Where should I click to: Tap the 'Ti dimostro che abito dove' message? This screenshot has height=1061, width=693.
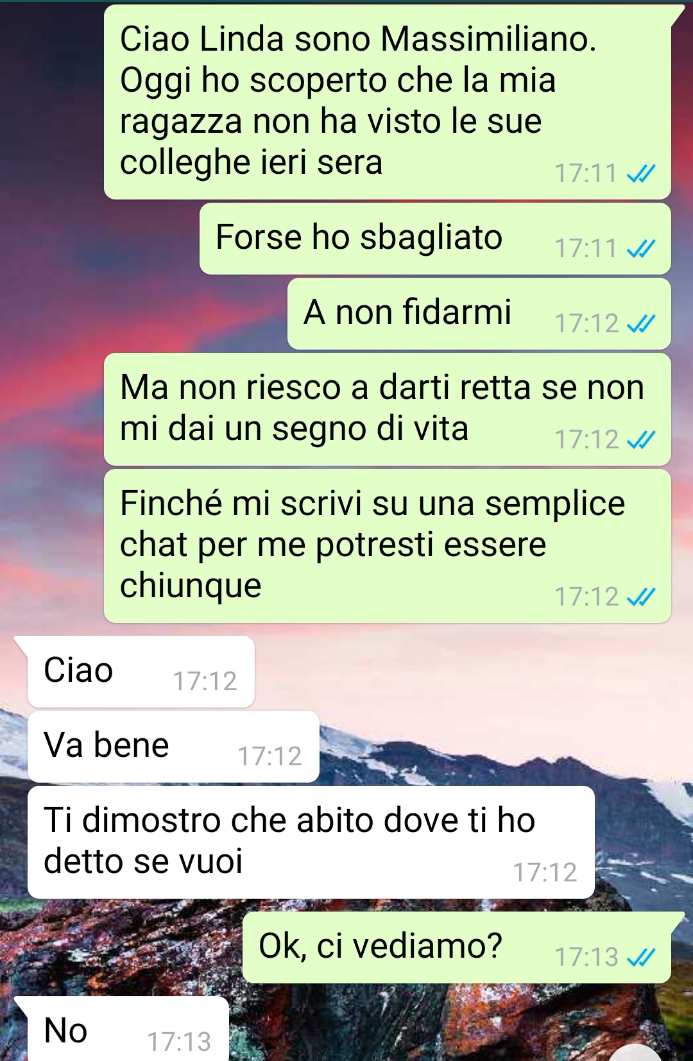point(311,842)
